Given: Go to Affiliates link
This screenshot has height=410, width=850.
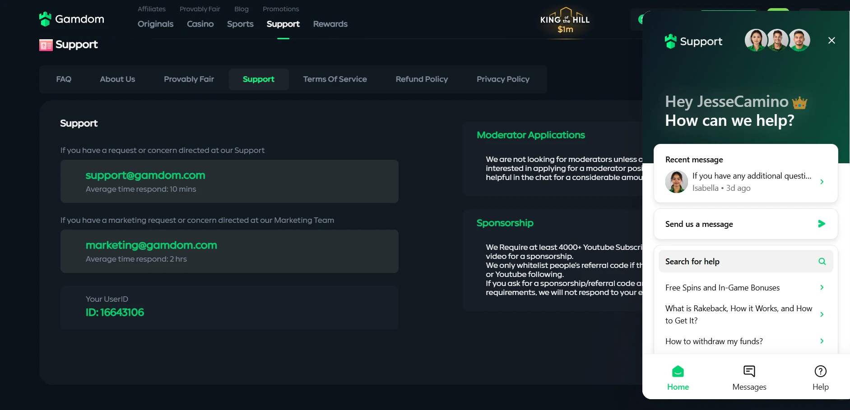Looking at the screenshot, I should coord(152,9).
